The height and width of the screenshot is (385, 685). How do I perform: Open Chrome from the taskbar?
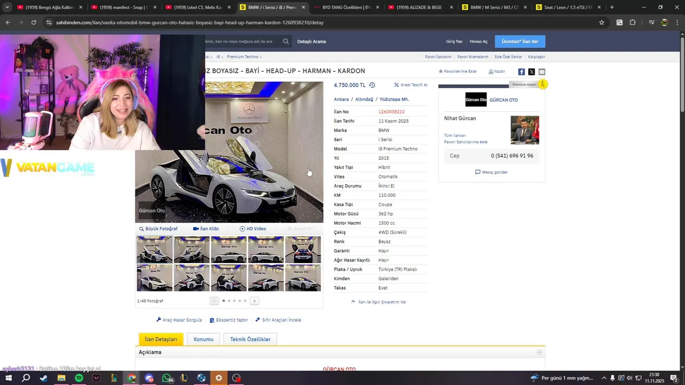(x=132, y=378)
